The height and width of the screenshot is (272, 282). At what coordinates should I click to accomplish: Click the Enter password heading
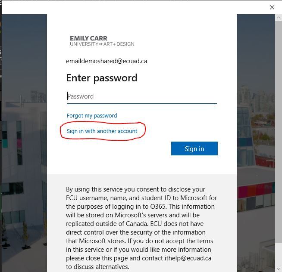[x=102, y=78]
